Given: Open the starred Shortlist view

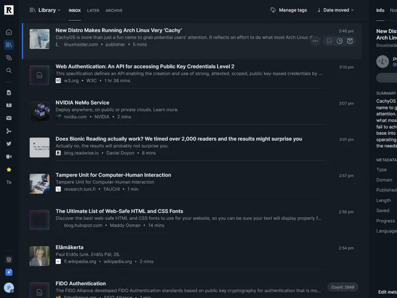Looking at the screenshot, I should pos(9,169).
